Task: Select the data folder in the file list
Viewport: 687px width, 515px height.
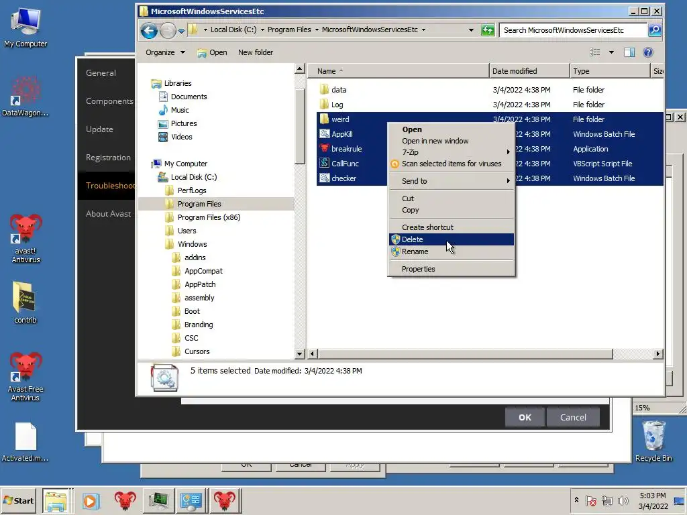Action: [x=339, y=90]
